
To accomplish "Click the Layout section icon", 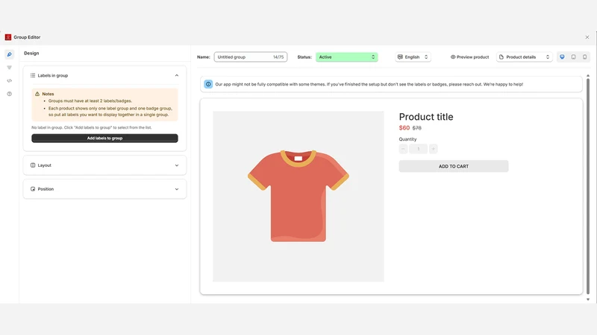I will tap(33, 165).
